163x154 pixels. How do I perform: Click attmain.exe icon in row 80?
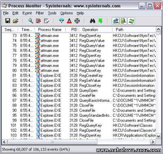click(37, 71)
